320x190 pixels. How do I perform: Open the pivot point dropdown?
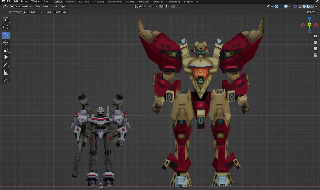click(x=155, y=6)
